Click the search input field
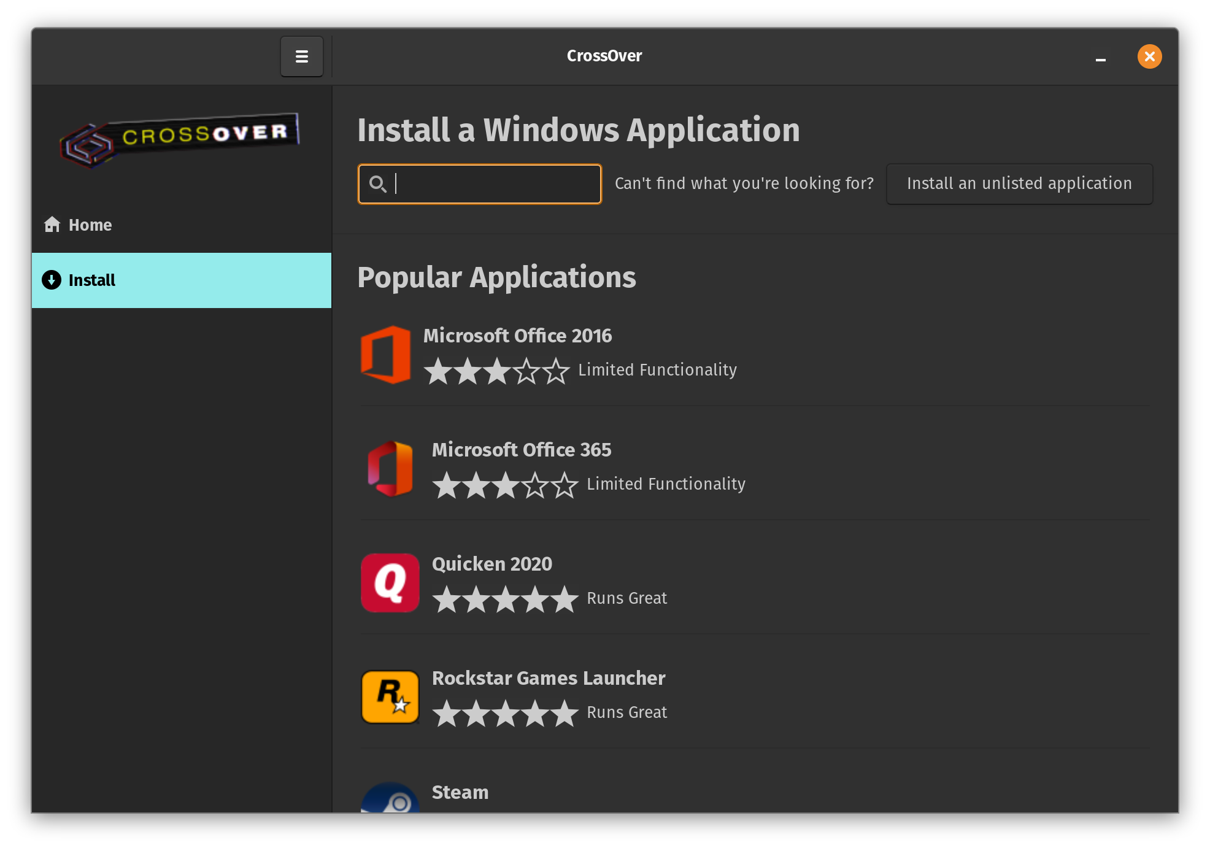This screenshot has height=848, width=1210. (479, 183)
